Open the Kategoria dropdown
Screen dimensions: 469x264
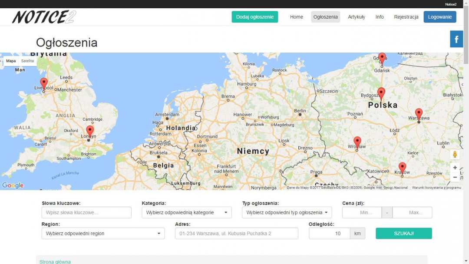coord(186,212)
